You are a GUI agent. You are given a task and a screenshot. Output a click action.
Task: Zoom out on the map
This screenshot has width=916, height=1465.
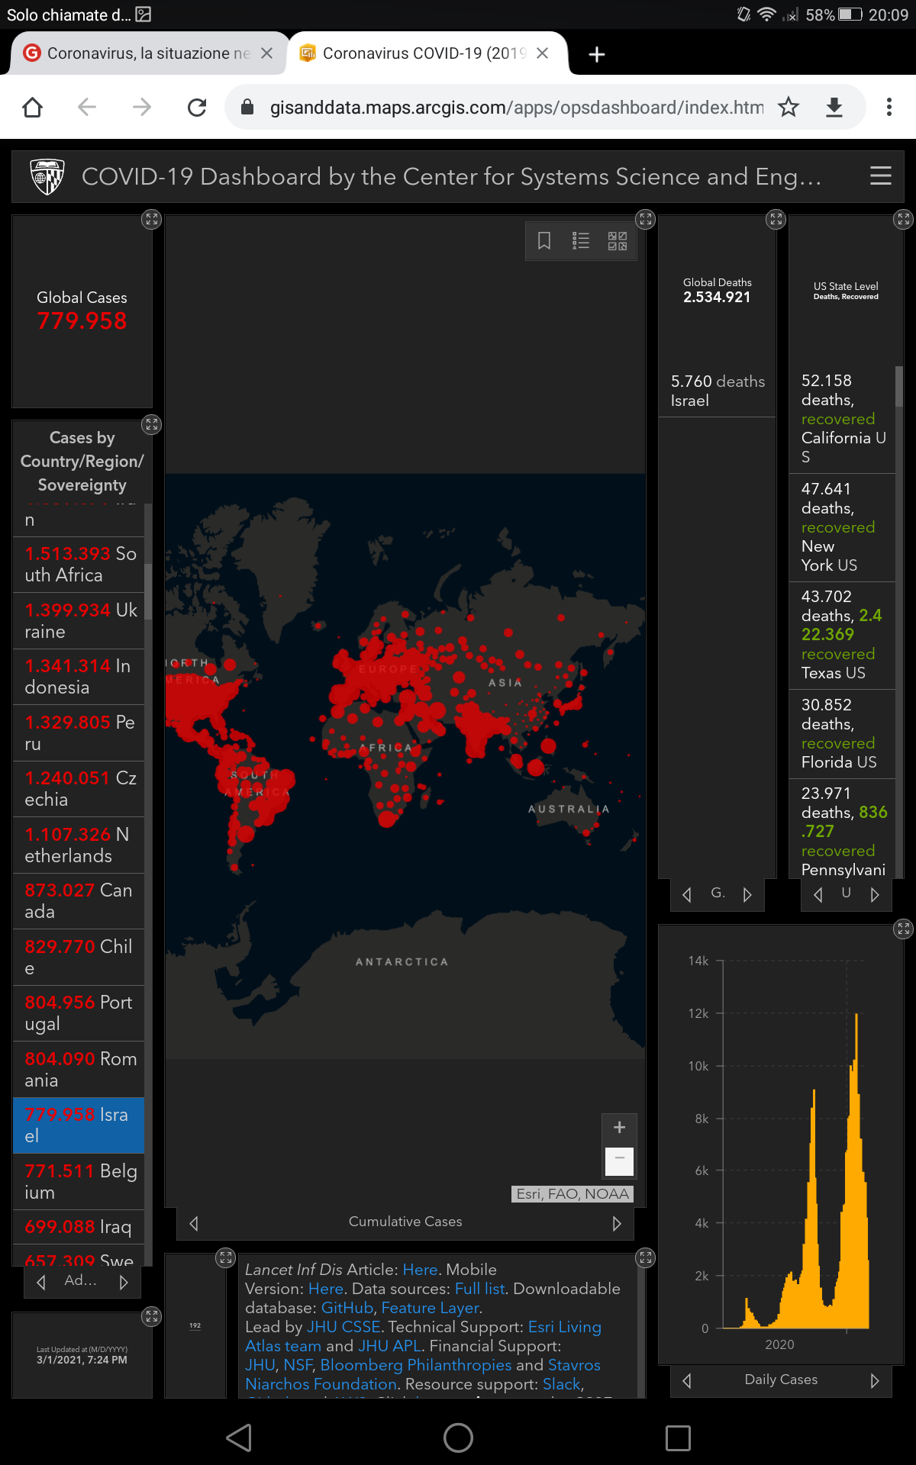coord(619,1160)
